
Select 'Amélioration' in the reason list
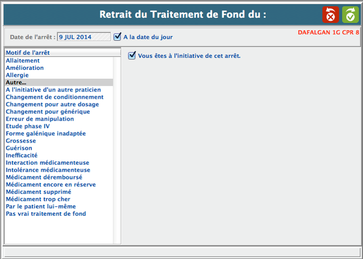[25, 68]
